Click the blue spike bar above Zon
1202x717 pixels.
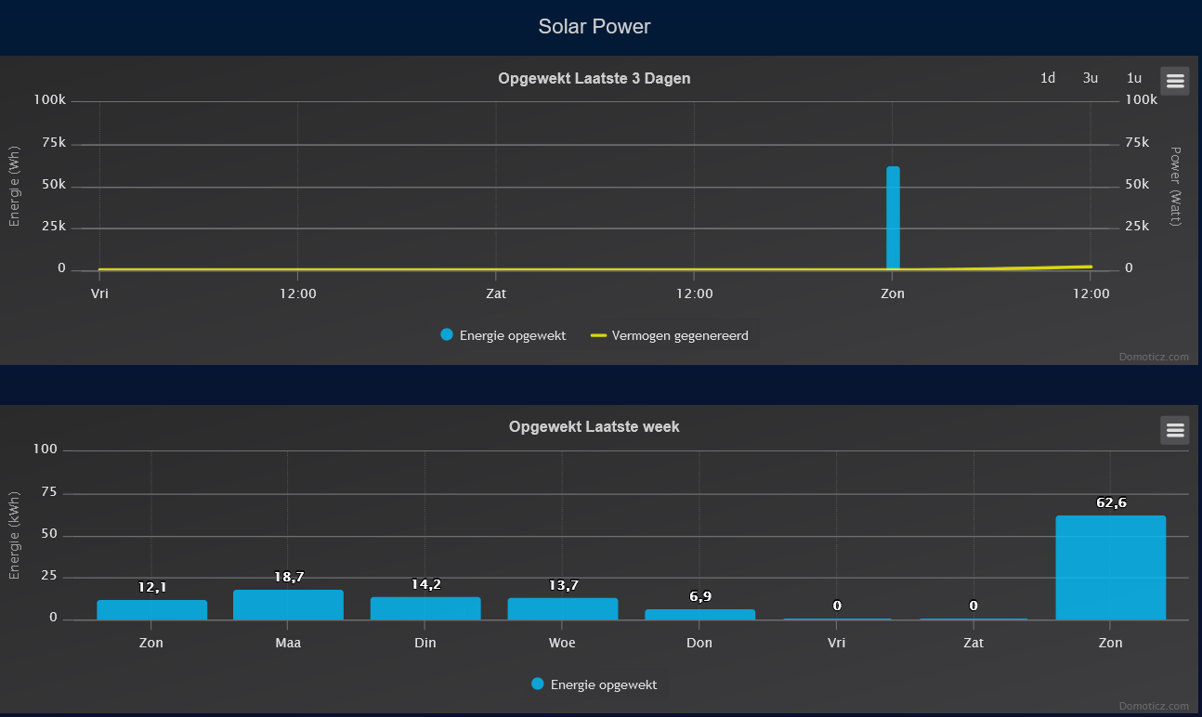point(892,214)
